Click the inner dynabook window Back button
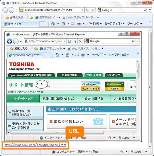 (10, 41)
